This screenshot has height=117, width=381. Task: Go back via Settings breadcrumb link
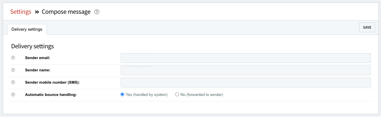pyautogui.click(x=21, y=12)
